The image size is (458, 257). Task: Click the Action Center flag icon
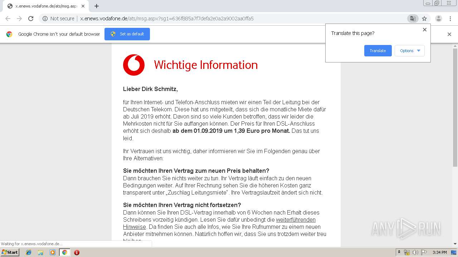coord(424,252)
